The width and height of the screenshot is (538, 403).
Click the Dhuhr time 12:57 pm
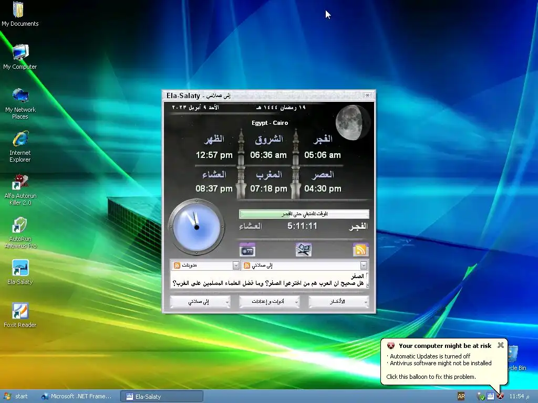(214, 155)
